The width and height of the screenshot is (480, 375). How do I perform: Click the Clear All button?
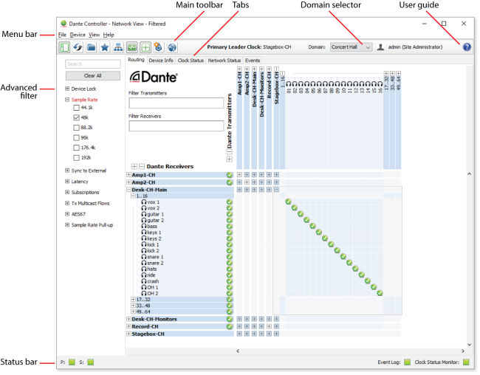pyautogui.click(x=93, y=75)
